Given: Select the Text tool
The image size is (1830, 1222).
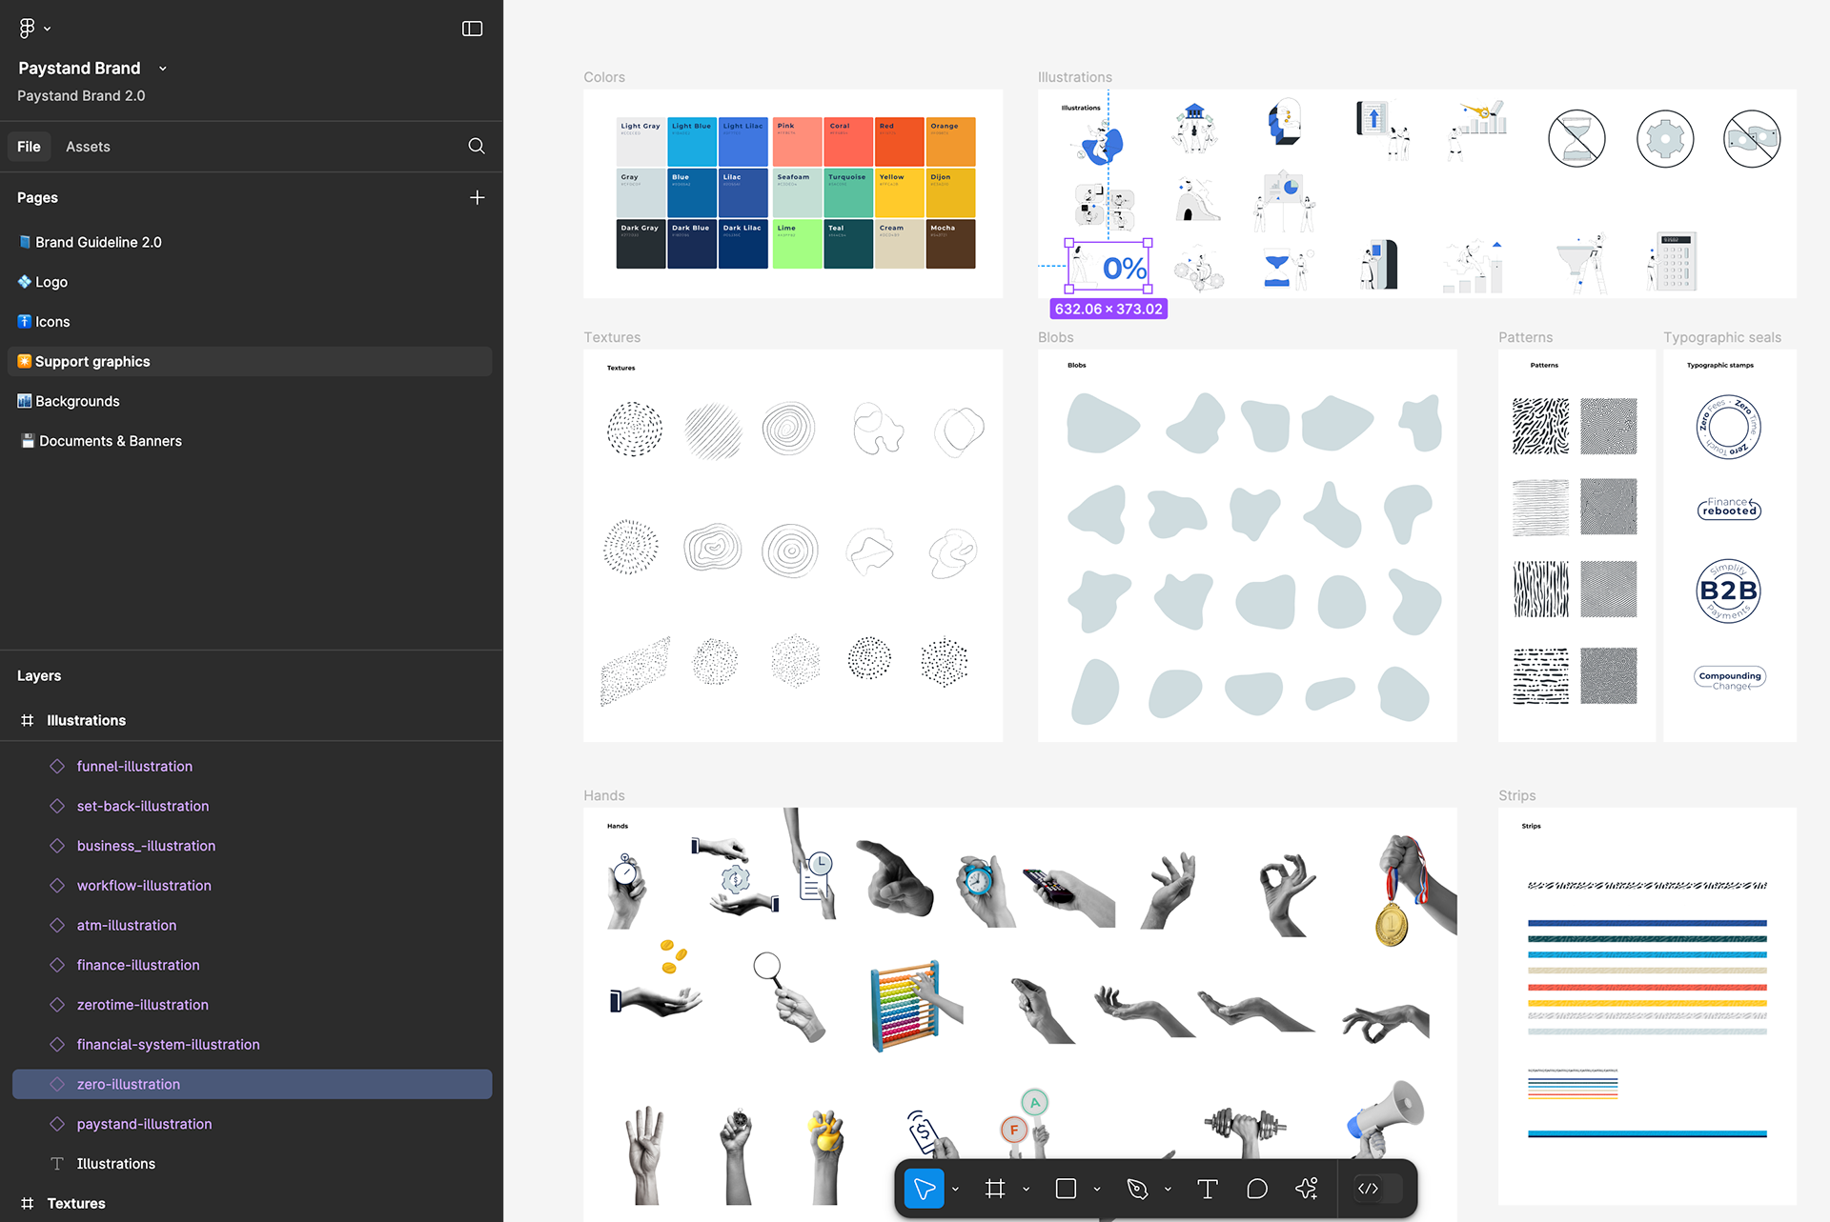Looking at the screenshot, I should coord(1207,1189).
